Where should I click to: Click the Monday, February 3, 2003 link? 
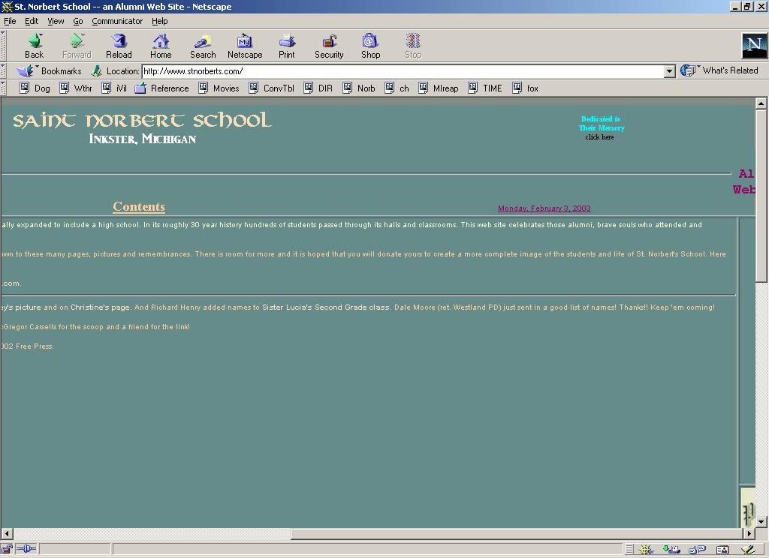[x=544, y=208]
